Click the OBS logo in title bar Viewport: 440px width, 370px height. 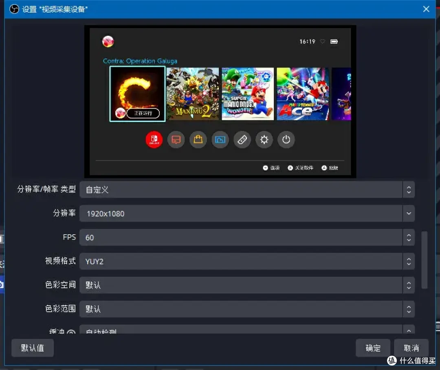pyautogui.click(x=14, y=9)
